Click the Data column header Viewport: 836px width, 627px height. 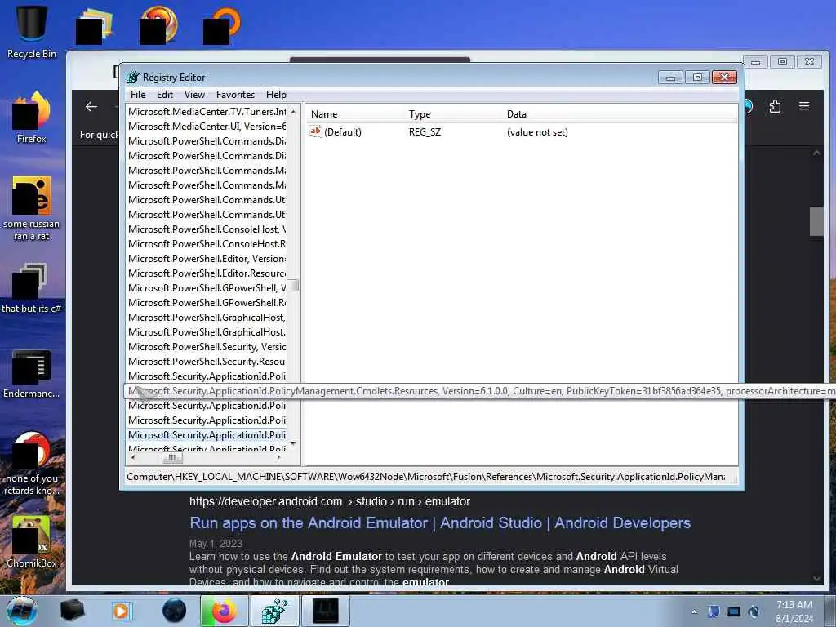pos(517,114)
